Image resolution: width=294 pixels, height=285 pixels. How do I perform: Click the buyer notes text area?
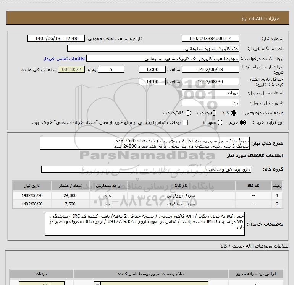tap(145, 224)
